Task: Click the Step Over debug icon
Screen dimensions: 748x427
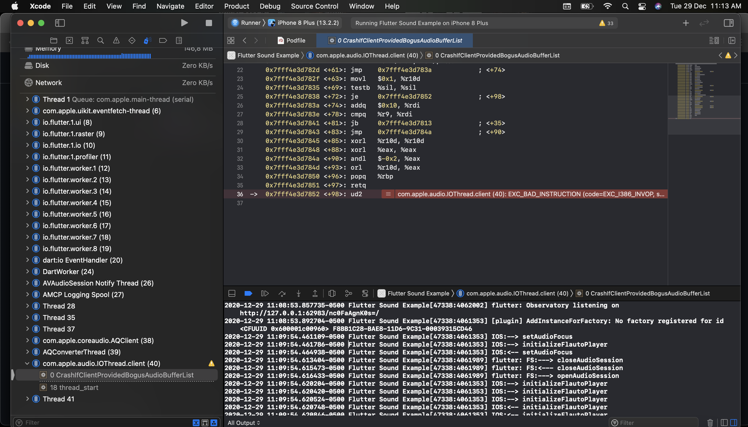Action: point(282,293)
